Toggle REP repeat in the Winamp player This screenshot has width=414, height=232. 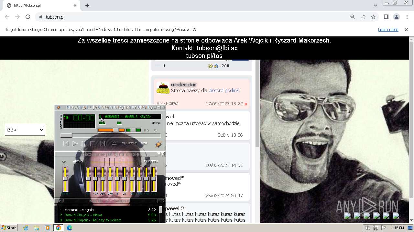click(x=144, y=143)
